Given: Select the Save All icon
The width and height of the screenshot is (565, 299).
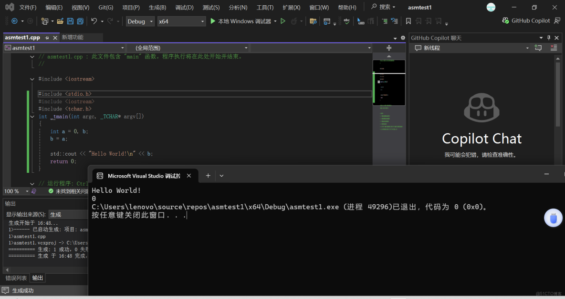Looking at the screenshot, I should pos(80,21).
